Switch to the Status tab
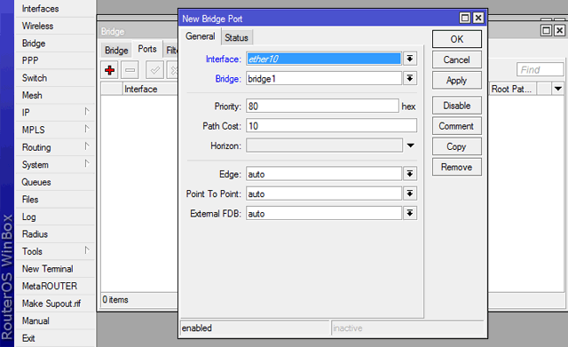This screenshot has width=568, height=347. (x=237, y=37)
